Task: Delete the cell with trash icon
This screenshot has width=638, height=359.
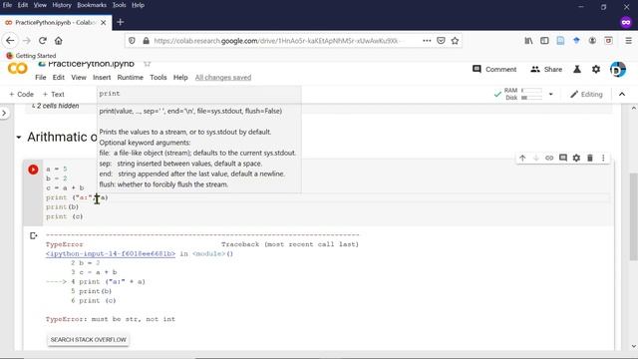Action: point(590,158)
